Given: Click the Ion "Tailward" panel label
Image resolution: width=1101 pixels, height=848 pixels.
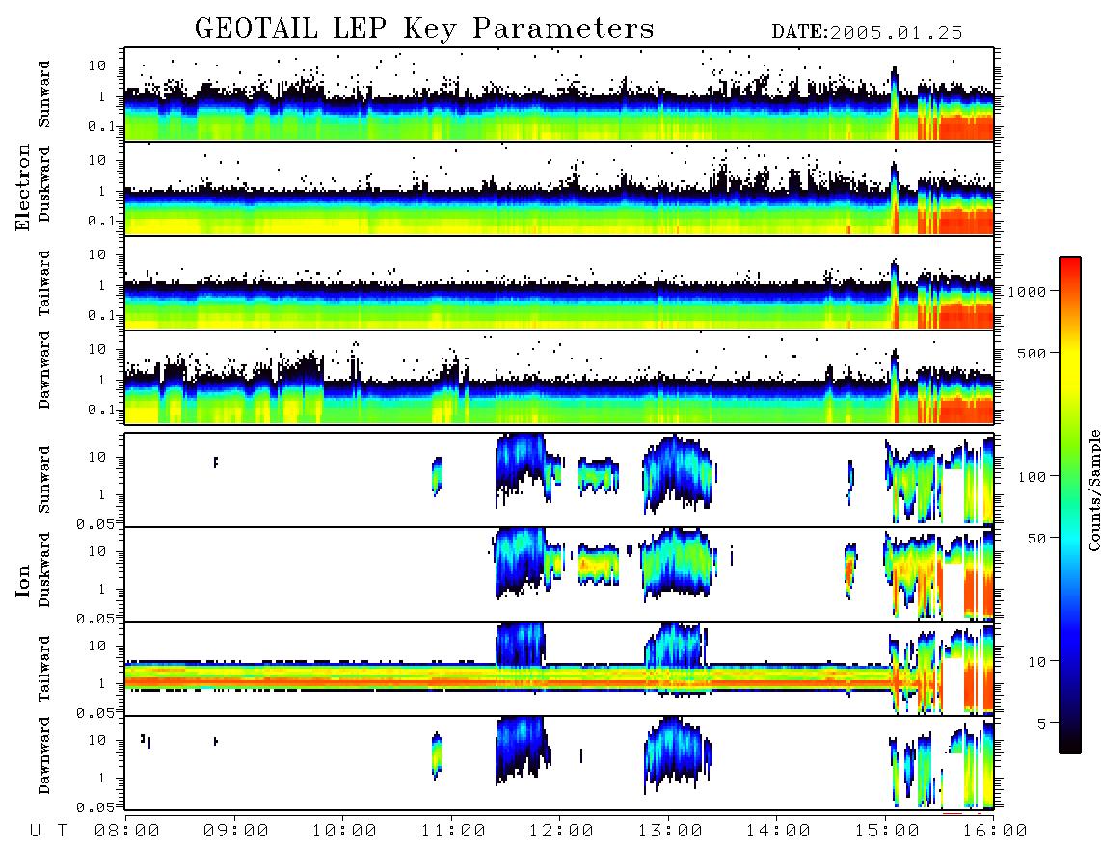Looking at the screenshot, I should click(x=44, y=669).
